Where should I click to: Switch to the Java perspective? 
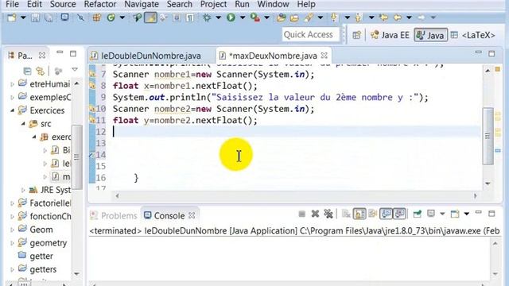430,35
